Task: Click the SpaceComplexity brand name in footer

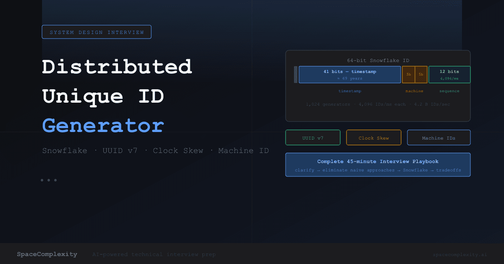Action: coord(47,254)
